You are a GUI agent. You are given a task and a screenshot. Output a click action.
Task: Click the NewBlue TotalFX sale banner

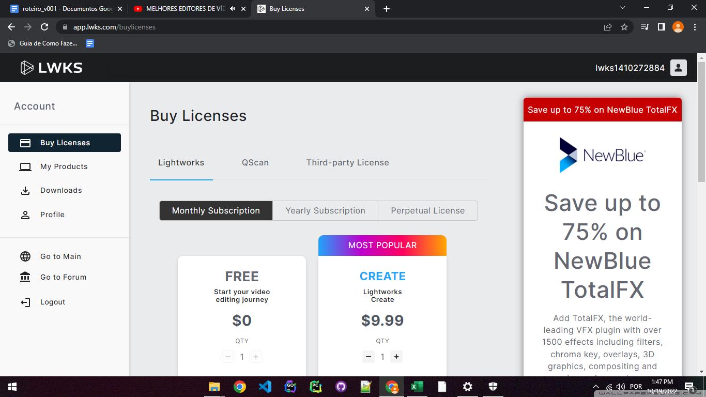tap(602, 110)
